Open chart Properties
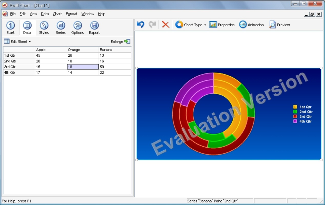325x205 pixels. pos(222,25)
